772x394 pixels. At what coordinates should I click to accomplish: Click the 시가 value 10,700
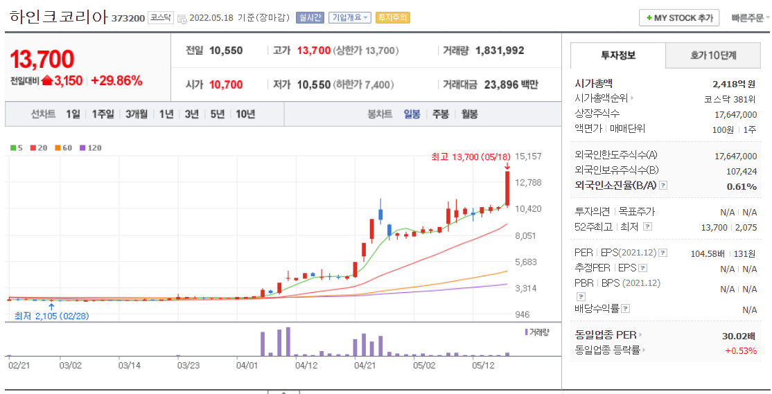(226, 84)
